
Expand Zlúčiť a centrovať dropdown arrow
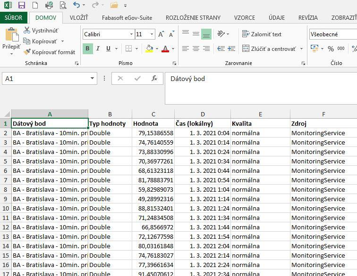pyautogui.click(x=301, y=49)
